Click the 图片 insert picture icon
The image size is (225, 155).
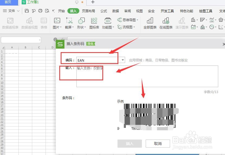coord(57,21)
